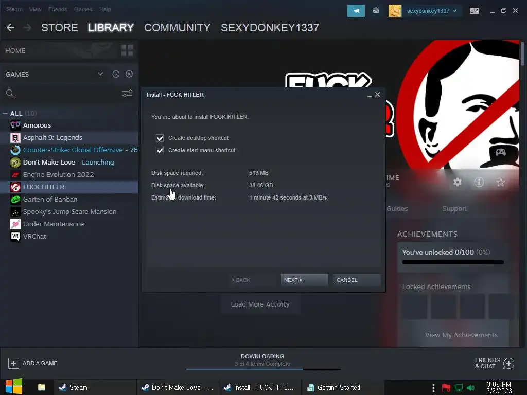Click CANCEL in install dialog
The width and height of the screenshot is (527, 395).
coord(357,280)
